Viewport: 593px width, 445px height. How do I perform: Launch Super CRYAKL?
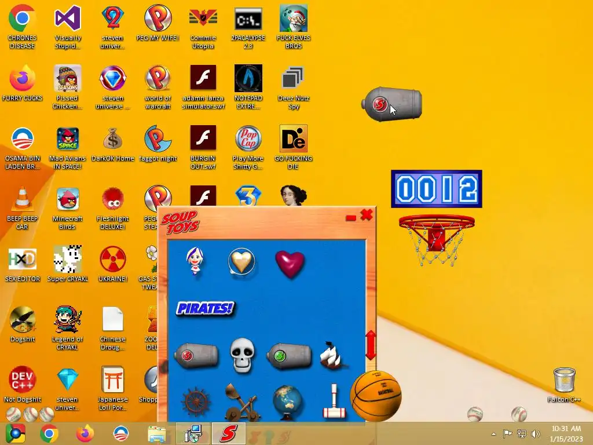pyautogui.click(x=67, y=264)
